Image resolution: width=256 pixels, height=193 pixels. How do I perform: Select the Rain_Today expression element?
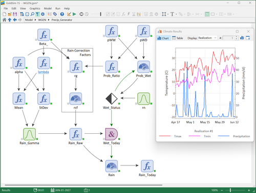[x=147, y=166]
